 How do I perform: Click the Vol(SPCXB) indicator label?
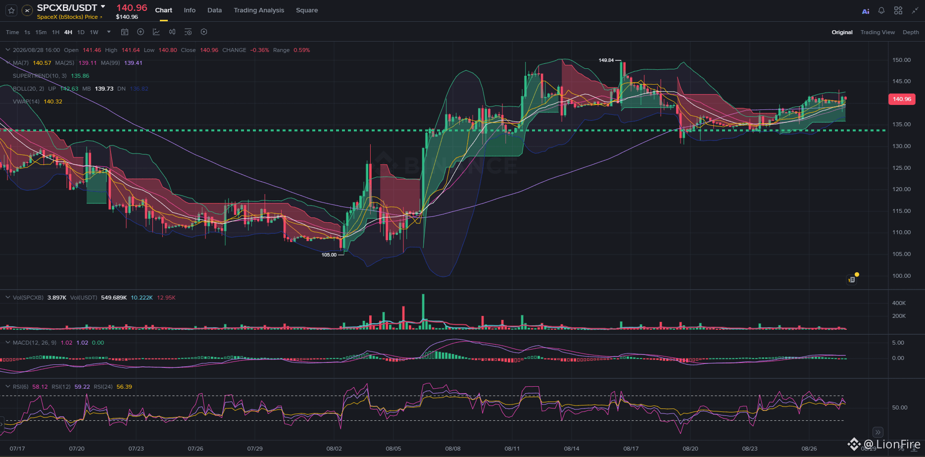(x=28, y=298)
